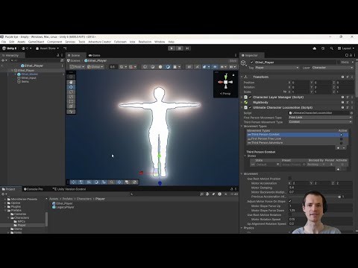Open the Layout dropdown

tap(346, 48)
